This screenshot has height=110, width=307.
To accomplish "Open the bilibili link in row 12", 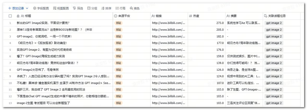I will pos(168,96).
